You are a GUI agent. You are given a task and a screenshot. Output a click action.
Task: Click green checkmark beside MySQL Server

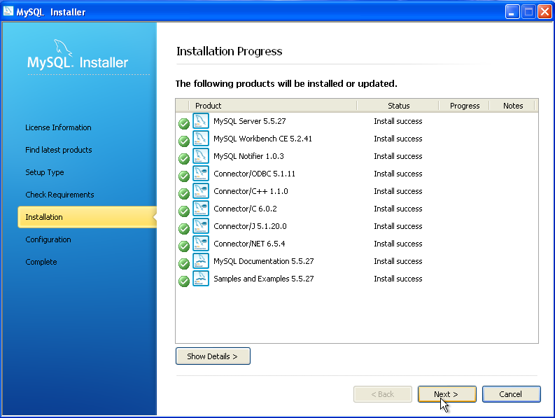[184, 123]
